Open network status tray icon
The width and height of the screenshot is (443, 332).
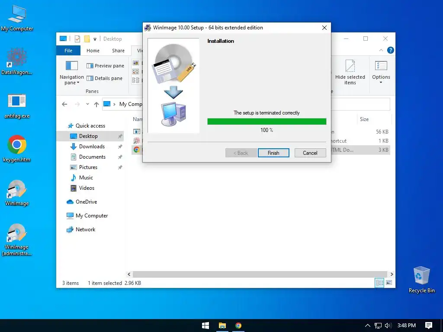(378, 326)
